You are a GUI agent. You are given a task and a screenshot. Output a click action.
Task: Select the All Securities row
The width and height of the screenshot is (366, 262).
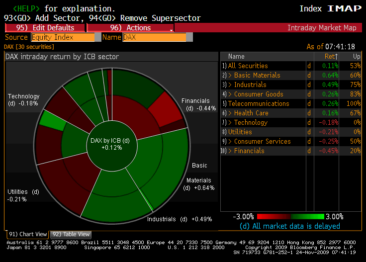pos(248,66)
